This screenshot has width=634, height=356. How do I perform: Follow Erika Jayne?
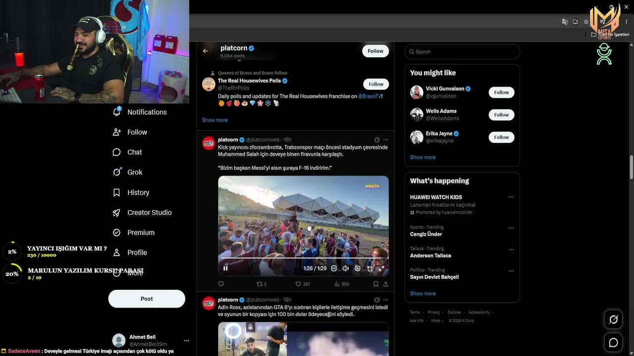501,137
